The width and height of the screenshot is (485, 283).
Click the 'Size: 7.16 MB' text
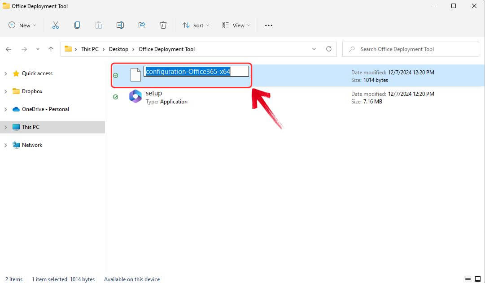coord(367,102)
